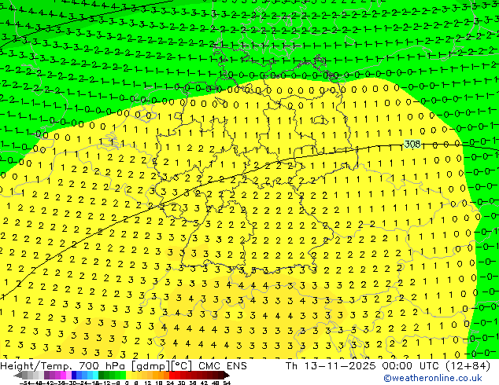Image resolution: width=499 pixels, height=385 pixels.
Task: Click the '54' legend scale value
Action: 227,383
